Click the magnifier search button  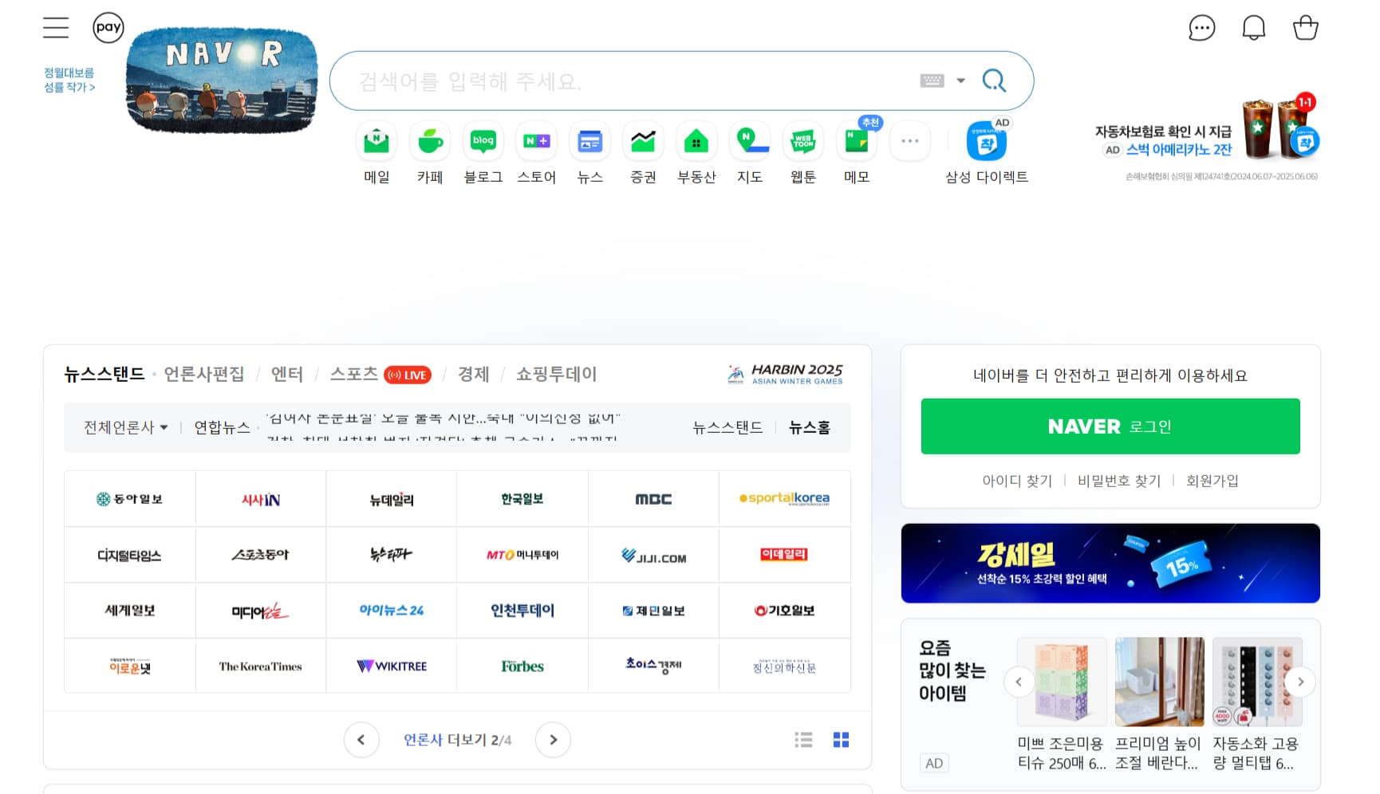tap(994, 81)
